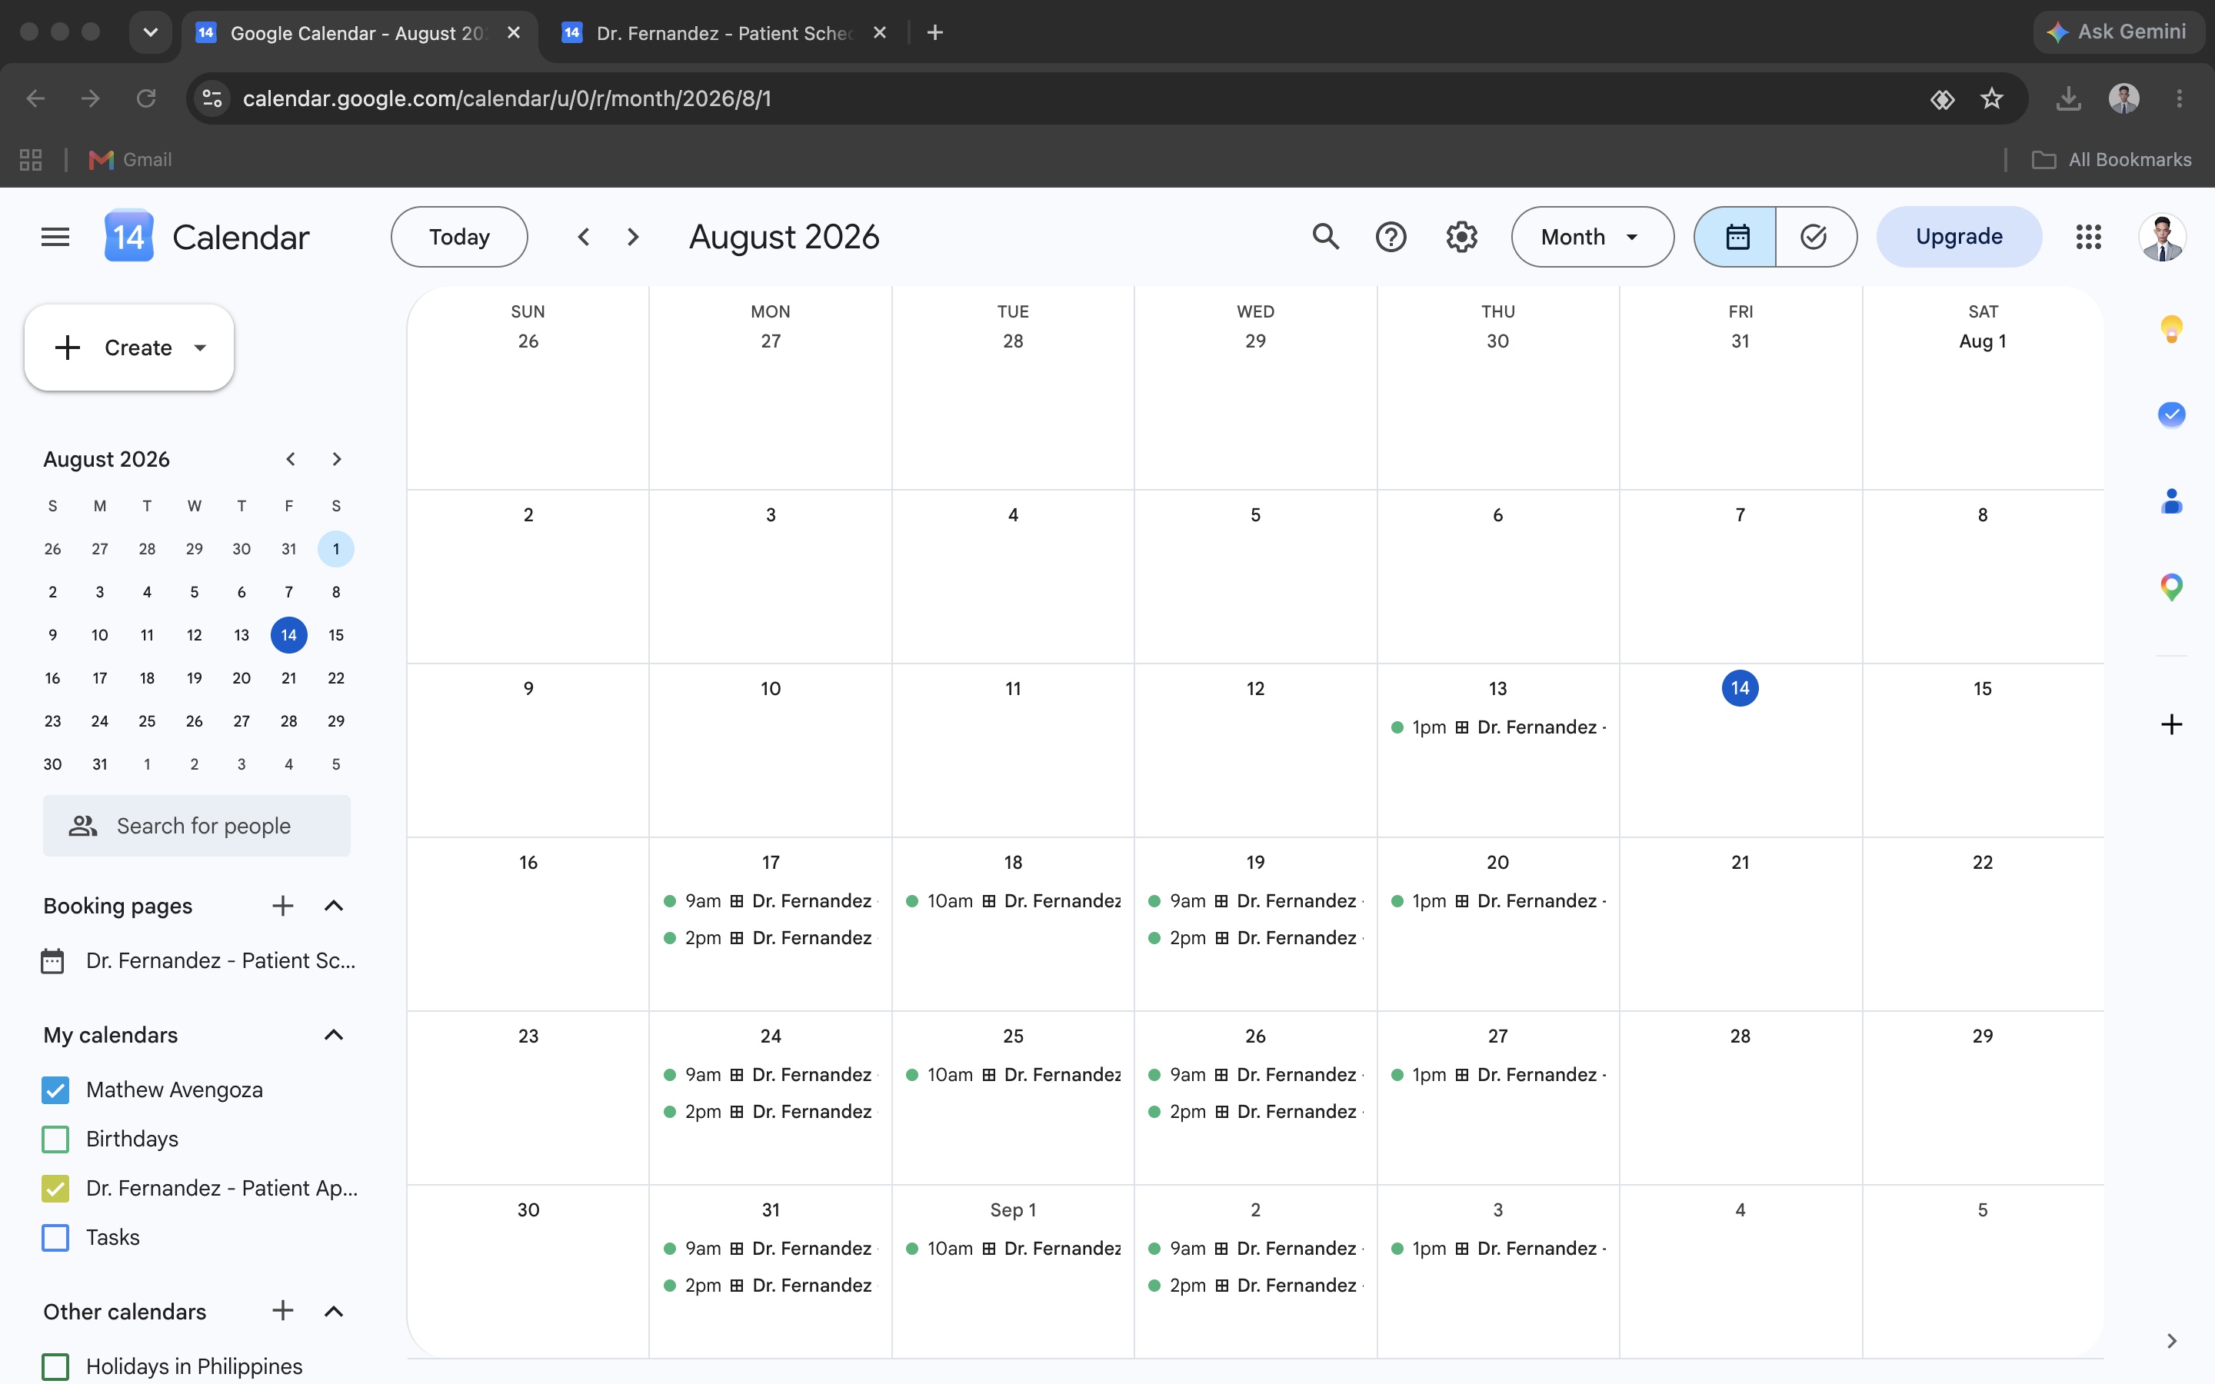Click the Today button
2215x1384 pixels.
pos(459,237)
